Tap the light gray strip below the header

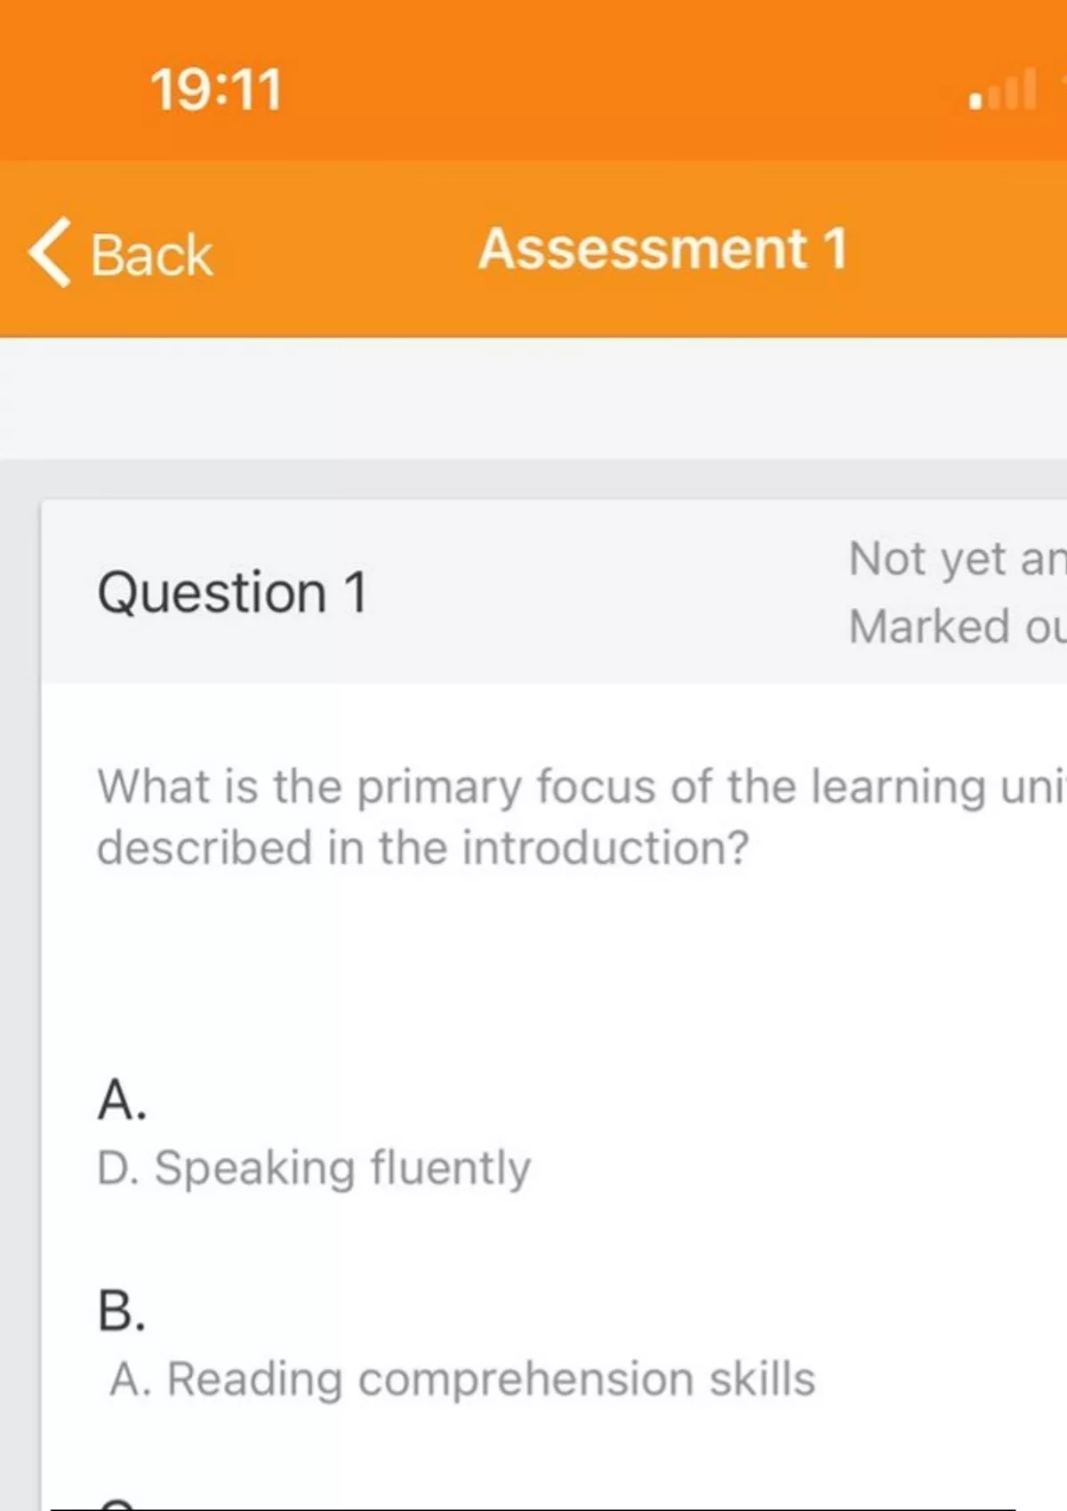point(533,397)
